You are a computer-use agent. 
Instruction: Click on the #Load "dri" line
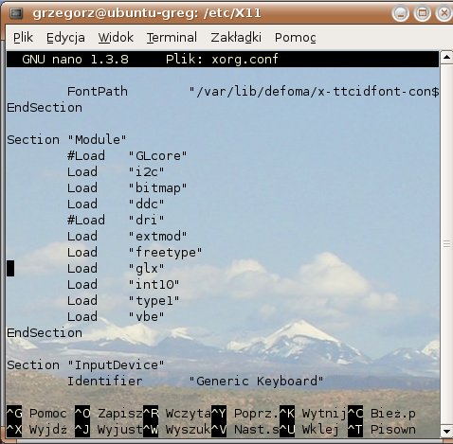coord(116,220)
